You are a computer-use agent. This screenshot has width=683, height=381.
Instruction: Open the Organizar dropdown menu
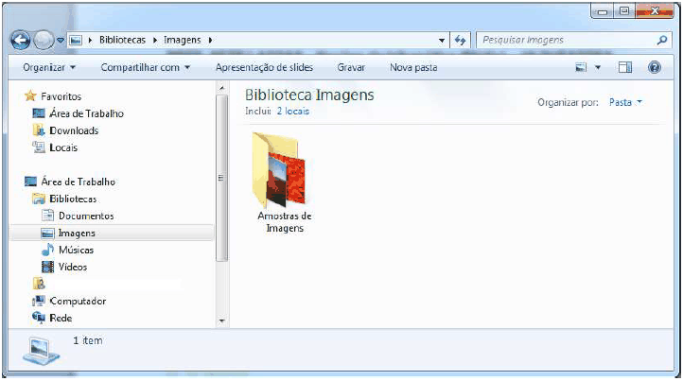click(49, 68)
